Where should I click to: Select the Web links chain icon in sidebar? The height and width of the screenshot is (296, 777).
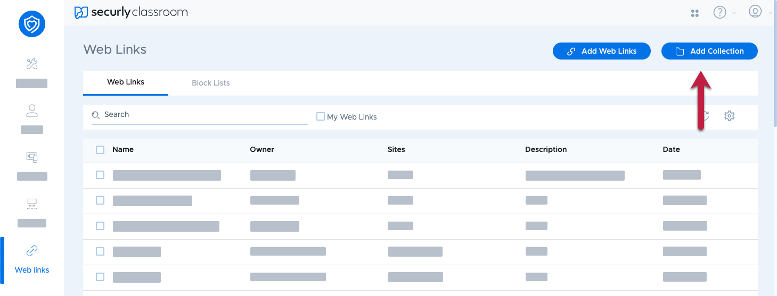pos(32,251)
